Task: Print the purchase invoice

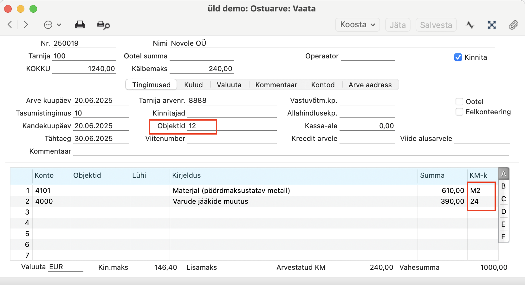Action: (80, 25)
